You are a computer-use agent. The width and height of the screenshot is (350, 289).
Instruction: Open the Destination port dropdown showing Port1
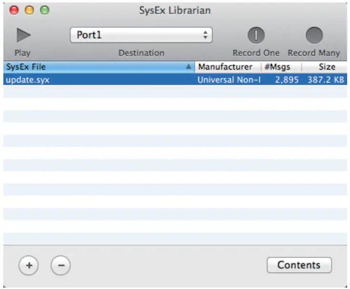[141, 35]
